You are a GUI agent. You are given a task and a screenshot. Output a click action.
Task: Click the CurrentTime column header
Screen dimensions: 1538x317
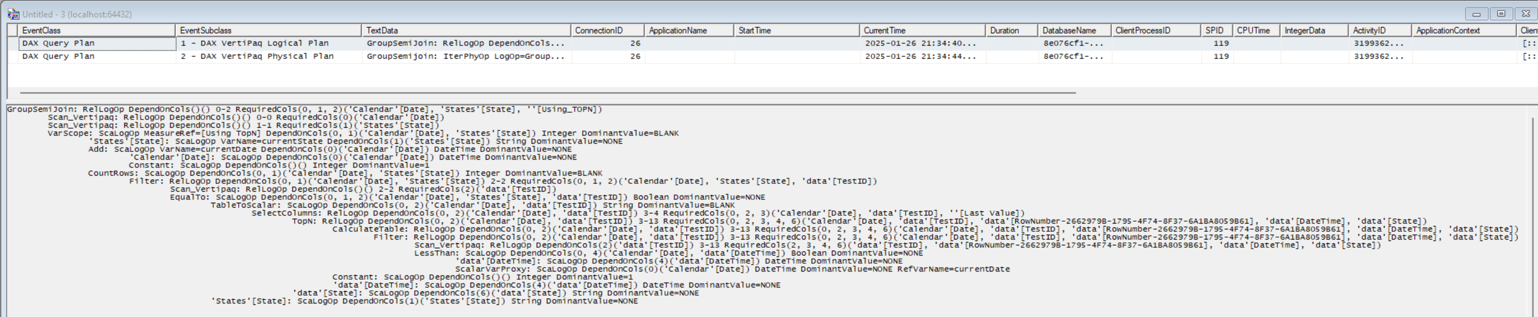[x=922, y=30]
